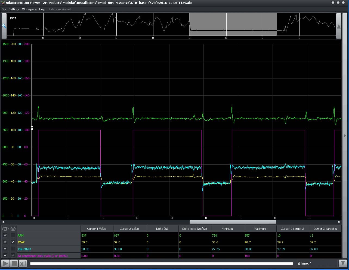Click the gray selected region in RPM overview
Image resolution: width=349 pixels, height=270 pixels.
233,24
